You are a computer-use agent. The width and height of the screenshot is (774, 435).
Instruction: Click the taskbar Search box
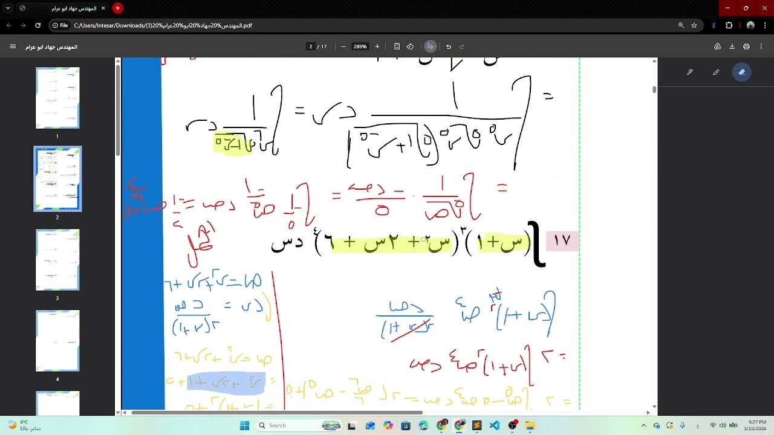tap(300, 425)
